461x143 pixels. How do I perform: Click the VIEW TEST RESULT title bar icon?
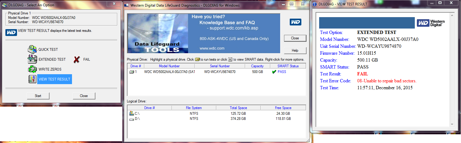click(x=315, y=4)
